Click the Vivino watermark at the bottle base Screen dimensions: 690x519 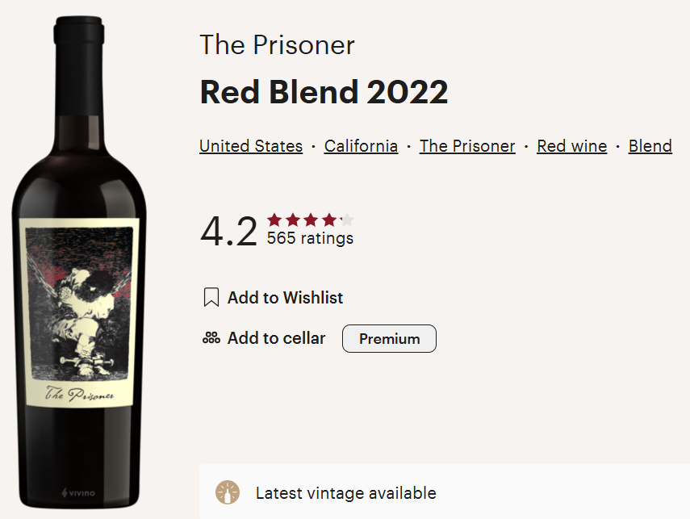77,492
